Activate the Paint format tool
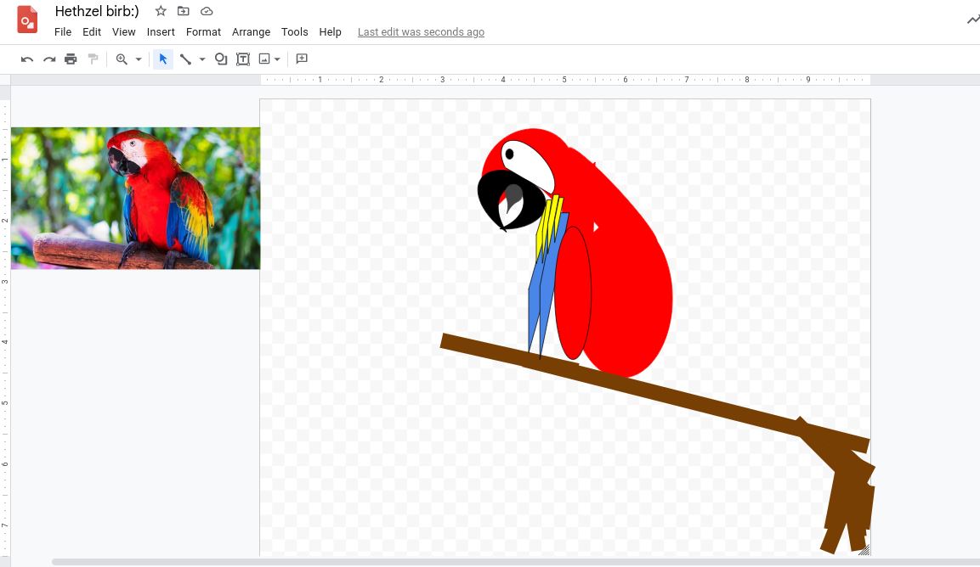The image size is (980, 567). coord(93,59)
